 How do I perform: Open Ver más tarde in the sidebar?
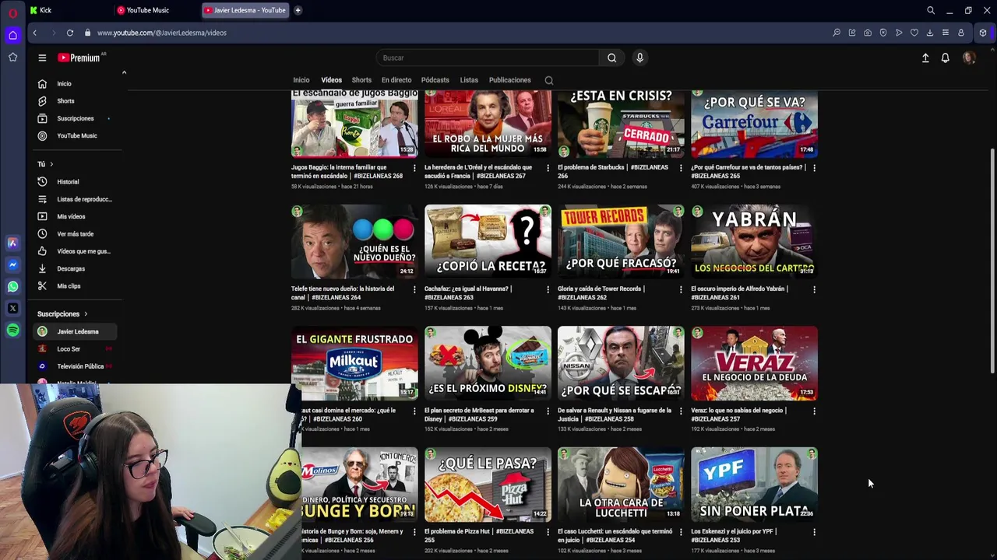point(76,234)
